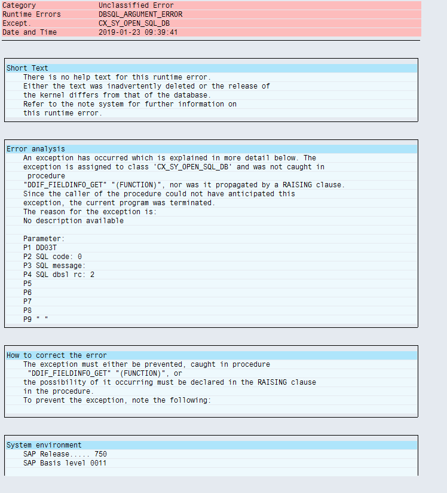This screenshot has height=493, width=447.
Task: Click the header exception value CX_SY_OPEN_SQL_DB
Action: [x=134, y=23]
